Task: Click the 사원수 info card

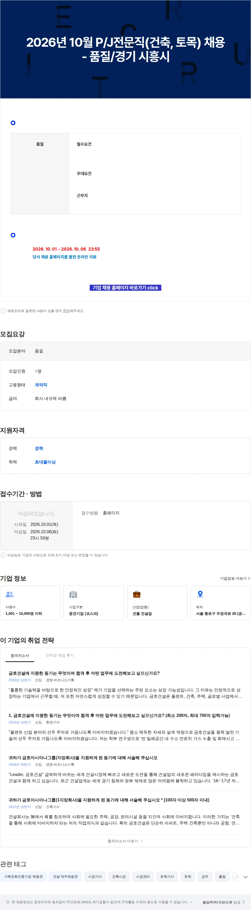Action: [x=30, y=603]
